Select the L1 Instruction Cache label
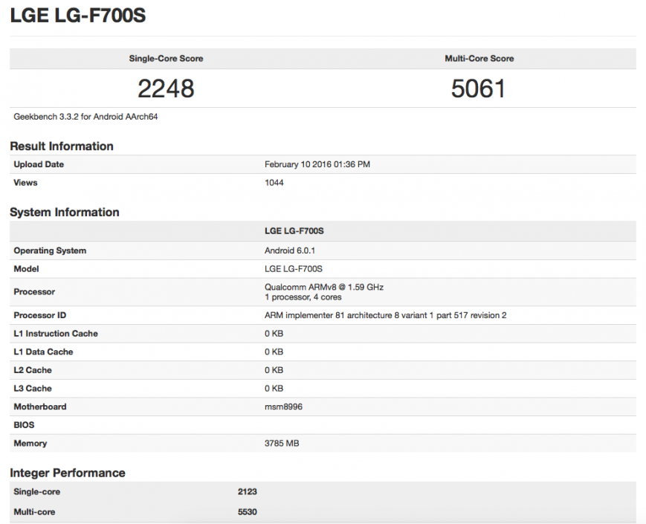Image resolution: width=646 pixels, height=524 pixels. pos(56,334)
